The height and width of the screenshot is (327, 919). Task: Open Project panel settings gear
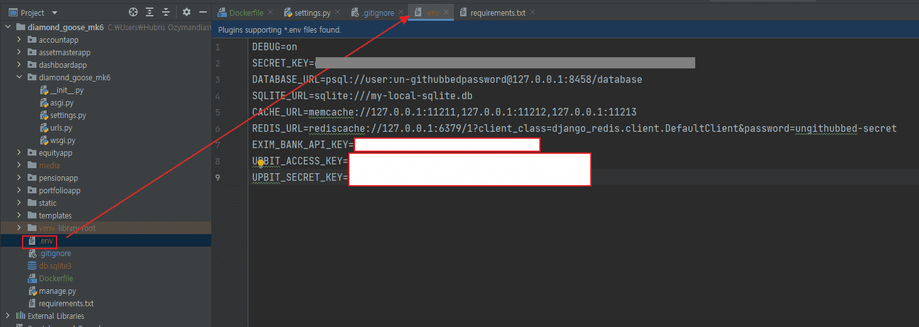pyautogui.click(x=186, y=12)
